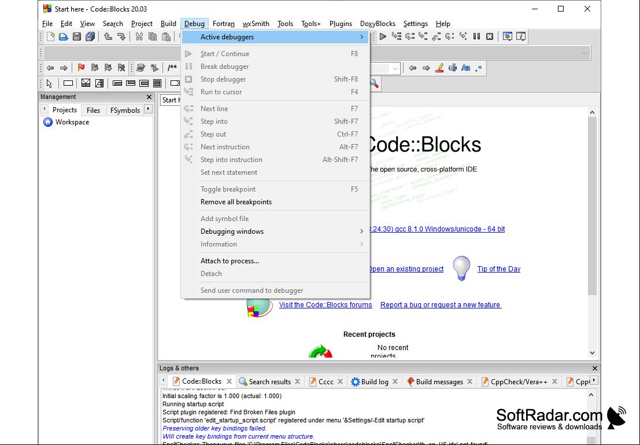Open Debugging windows bug toolbar icon
The width and height of the screenshot is (640, 445).
(x=508, y=37)
